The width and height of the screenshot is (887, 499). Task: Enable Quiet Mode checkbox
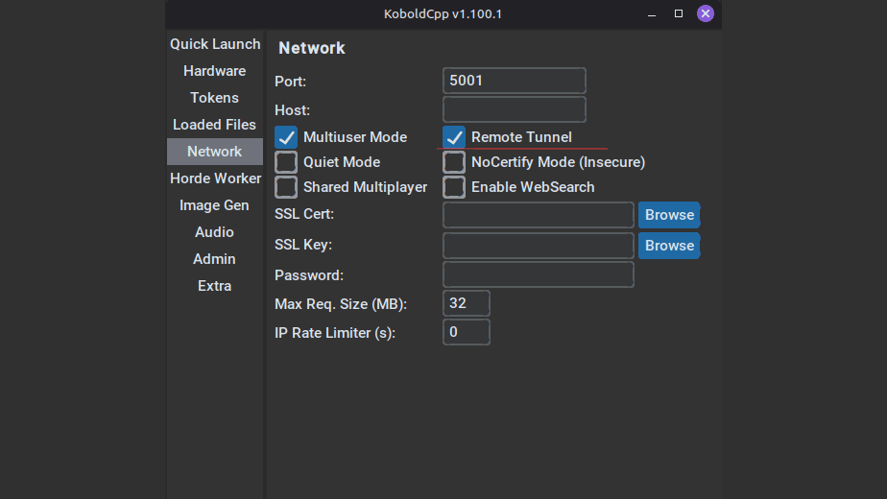[287, 162]
